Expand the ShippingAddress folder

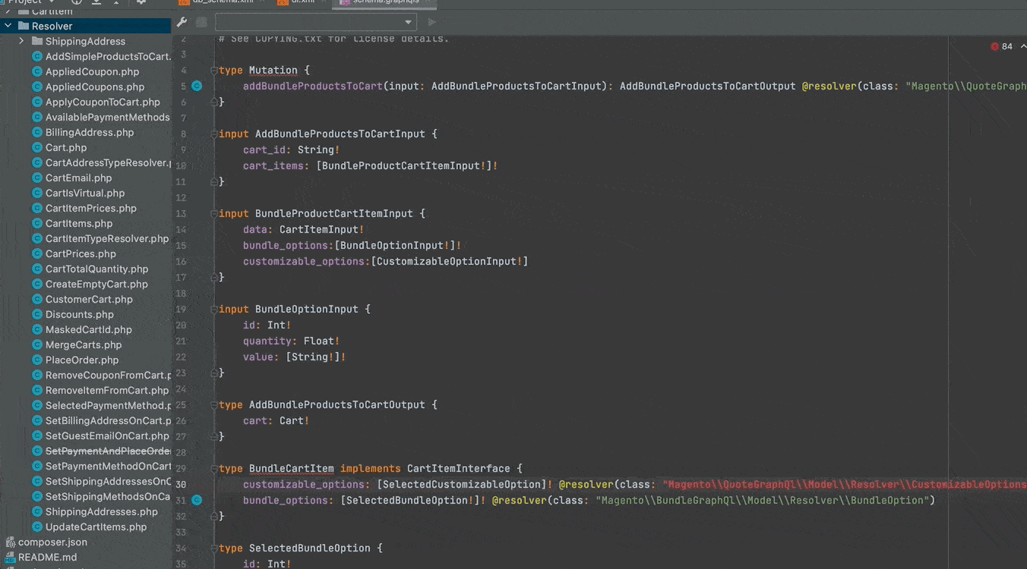22,41
